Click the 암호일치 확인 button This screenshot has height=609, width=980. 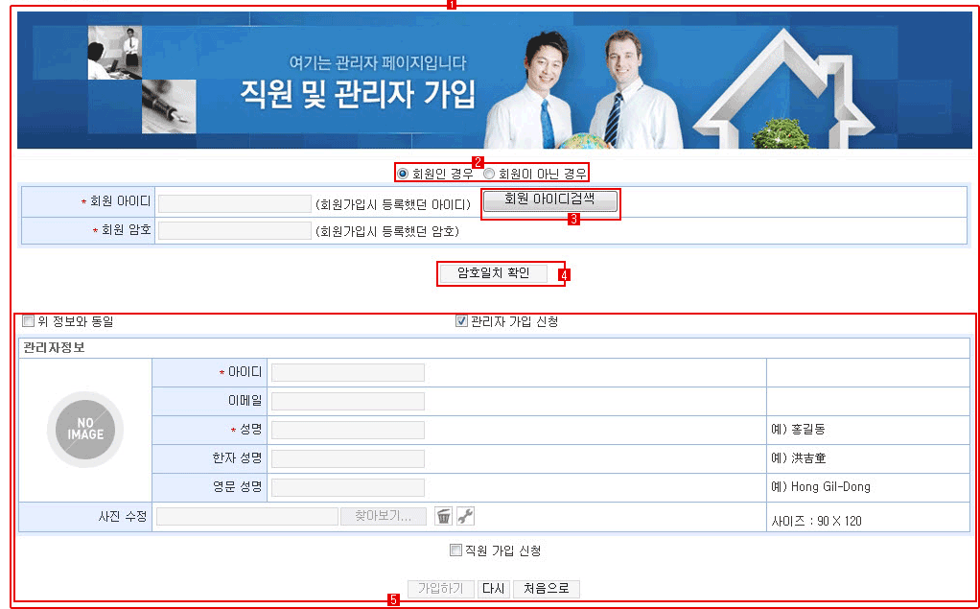(493, 273)
